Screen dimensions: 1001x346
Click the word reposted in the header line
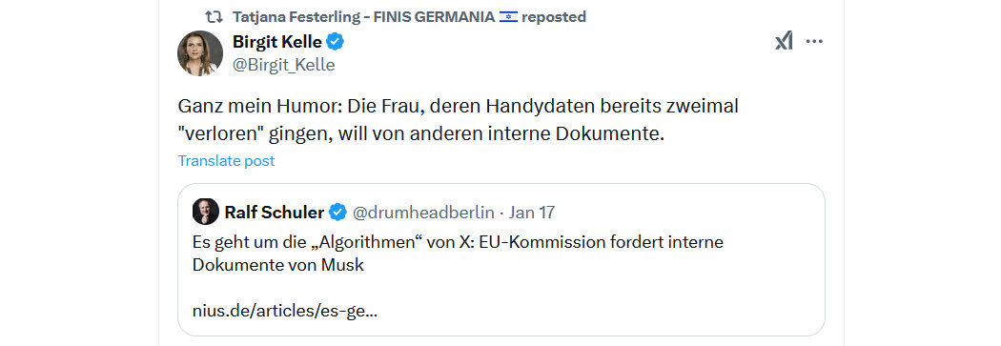tap(554, 16)
